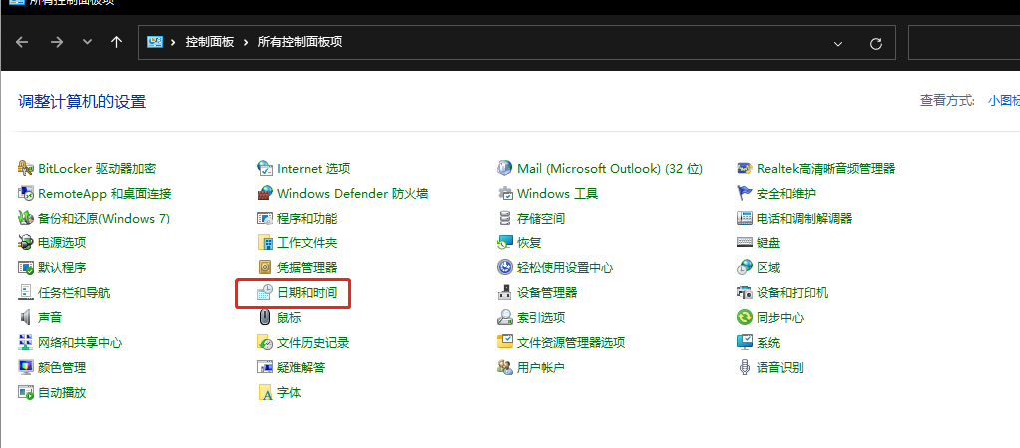Click the 存储空间 icon
Image resolution: width=1020 pixels, height=448 pixels.
[505, 218]
